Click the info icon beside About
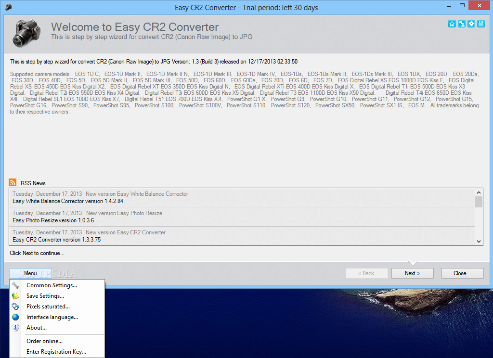Viewport: 493px width, 358px height. pos(15,328)
